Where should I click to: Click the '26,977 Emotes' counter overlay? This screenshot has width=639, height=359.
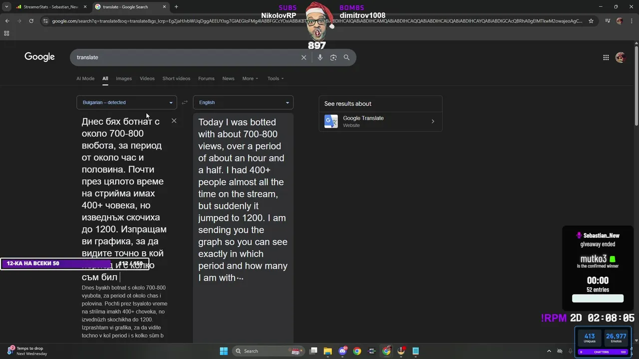616,338
